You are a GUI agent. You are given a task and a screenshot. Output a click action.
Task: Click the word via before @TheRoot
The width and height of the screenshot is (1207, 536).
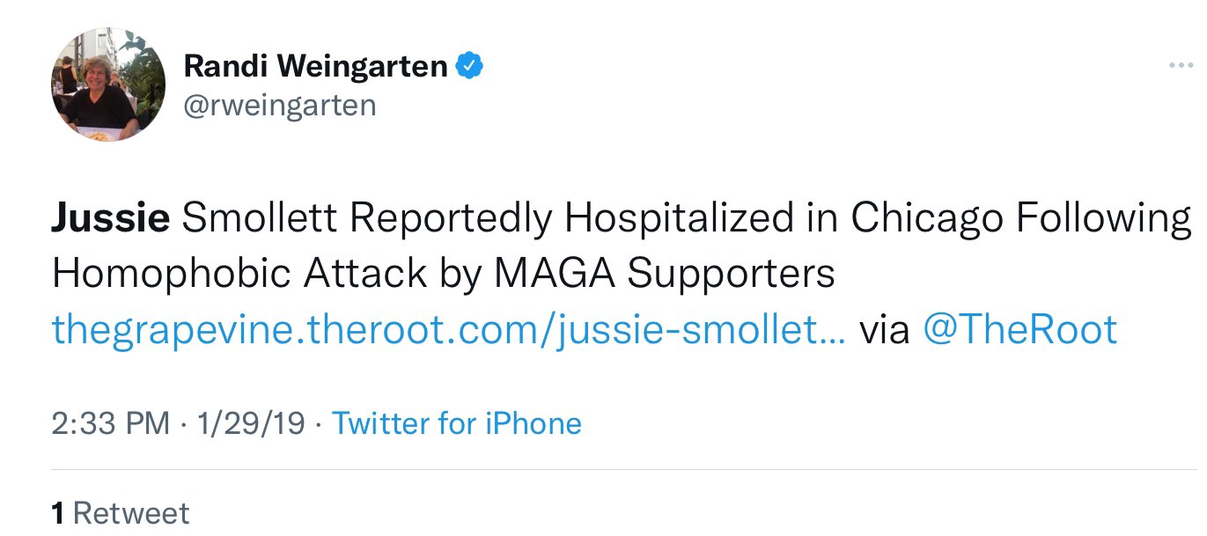point(884,330)
